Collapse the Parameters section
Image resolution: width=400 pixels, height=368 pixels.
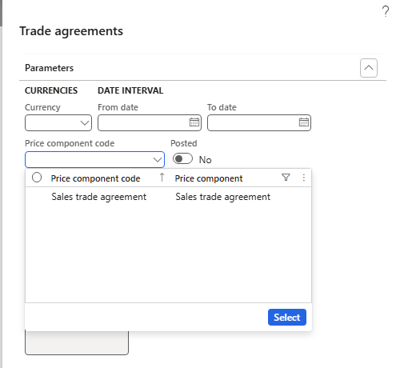coord(369,68)
